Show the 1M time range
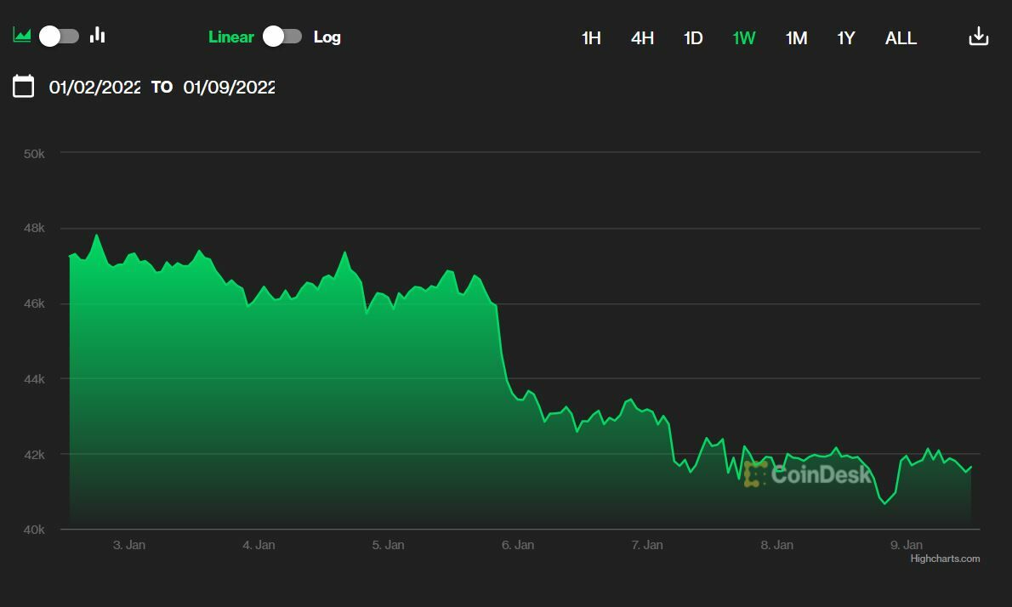The image size is (1012, 607). (796, 38)
